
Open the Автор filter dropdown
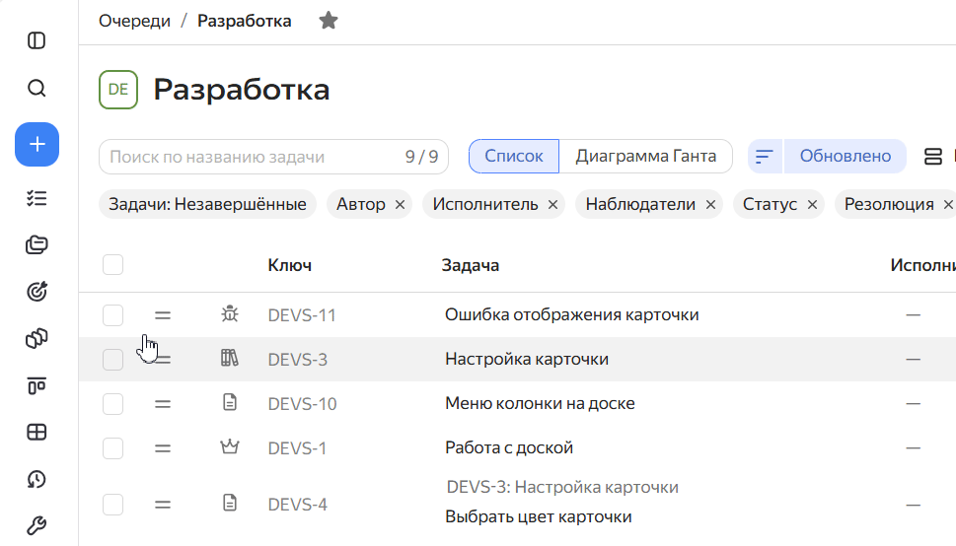point(361,204)
